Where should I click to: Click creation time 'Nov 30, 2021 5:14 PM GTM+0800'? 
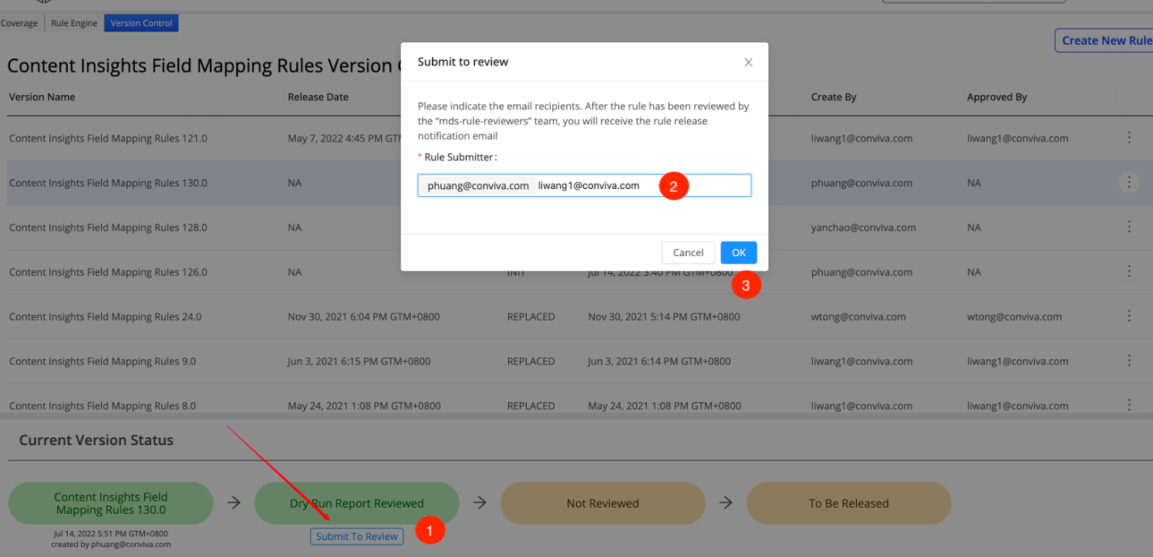click(664, 317)
